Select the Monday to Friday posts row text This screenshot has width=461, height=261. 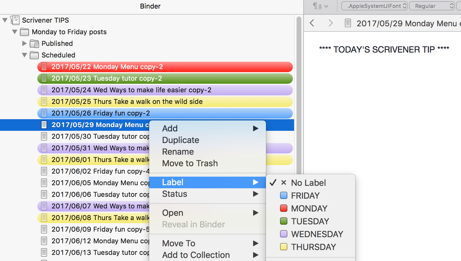(69, 32)
